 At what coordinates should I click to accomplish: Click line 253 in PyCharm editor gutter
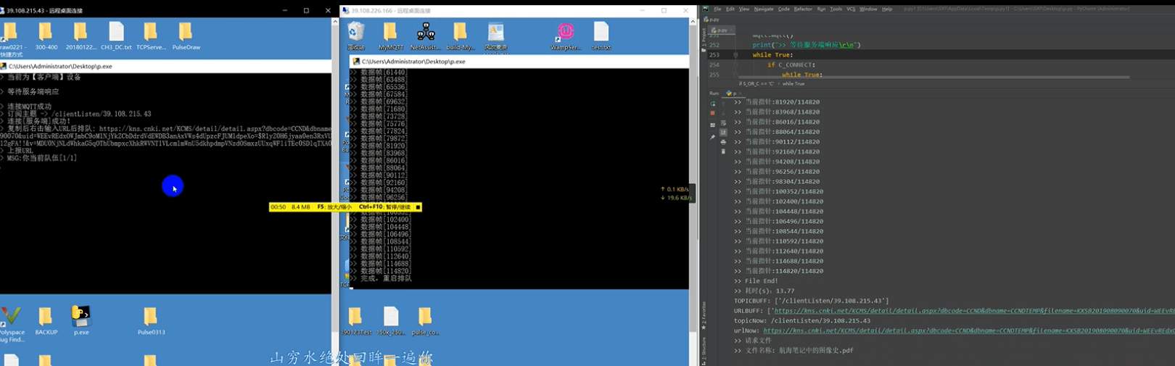(x=714, y=55)
